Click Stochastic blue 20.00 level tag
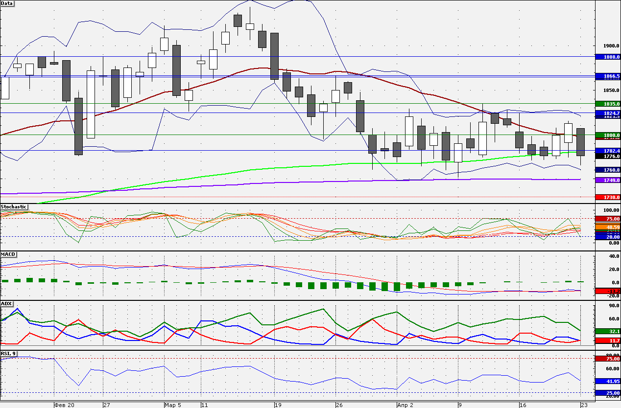The height and width of the screenshot is (408, 621). [x=608, y=237]
